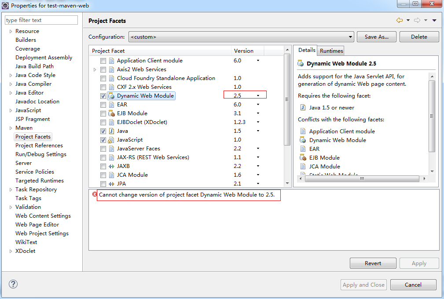This screenshot has width=444, height=299.
Task: Uncheck the JavaScript facet checkbox
Action: (x=103, y=140)
